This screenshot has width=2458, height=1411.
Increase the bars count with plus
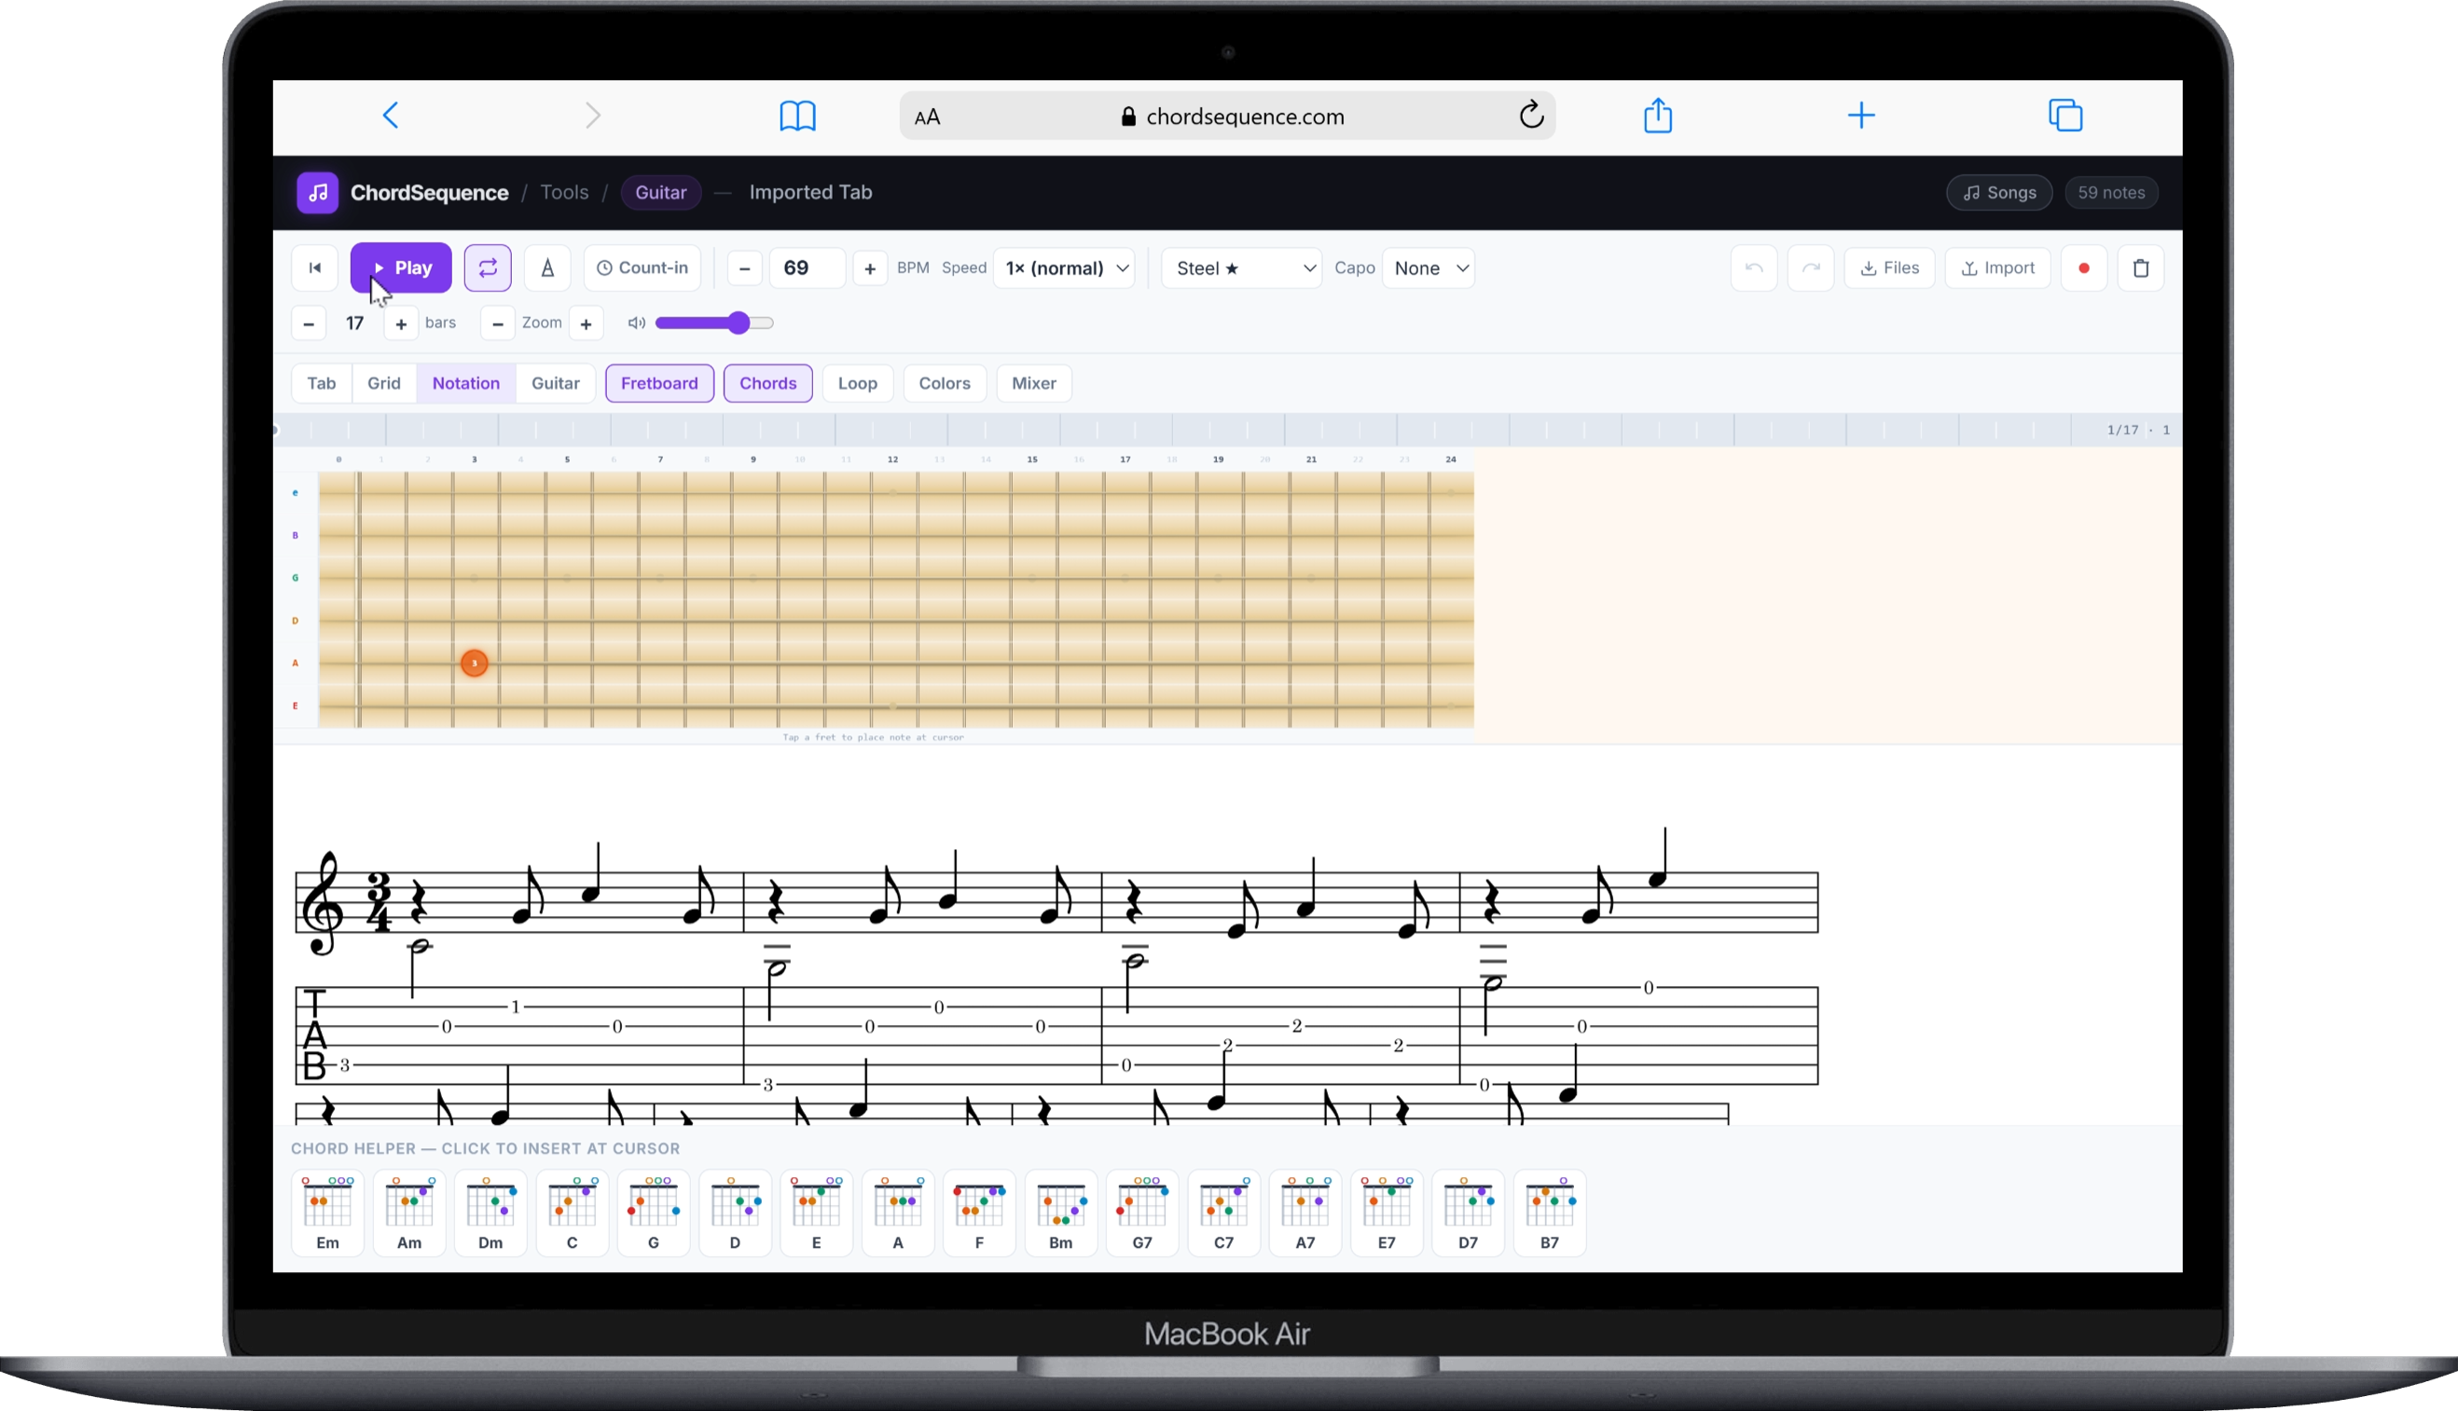[400, 323]
